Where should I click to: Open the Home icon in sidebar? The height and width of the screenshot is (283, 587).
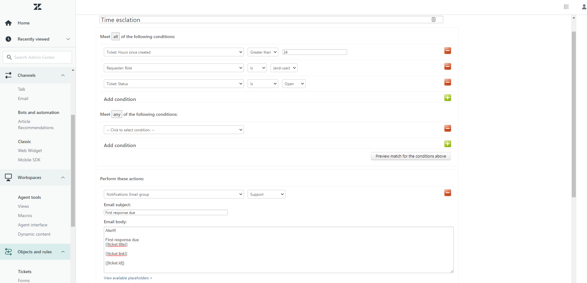[x=8, y=23]
